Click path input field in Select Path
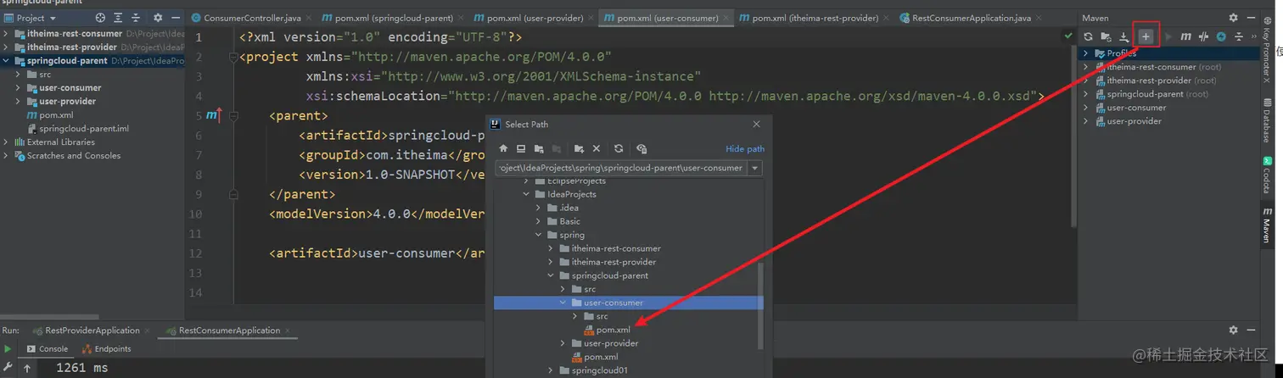 [620, 168]
